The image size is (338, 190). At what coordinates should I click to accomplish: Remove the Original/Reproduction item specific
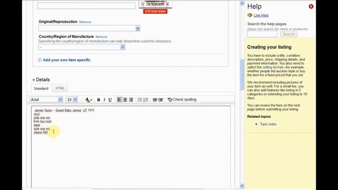tap(85, 22)
